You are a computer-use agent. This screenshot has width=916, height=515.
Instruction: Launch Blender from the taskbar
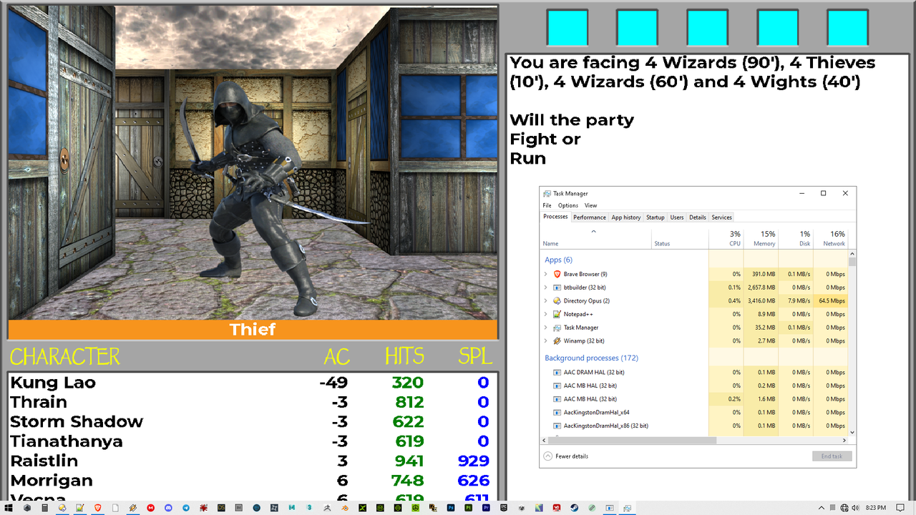click(344, 508)
